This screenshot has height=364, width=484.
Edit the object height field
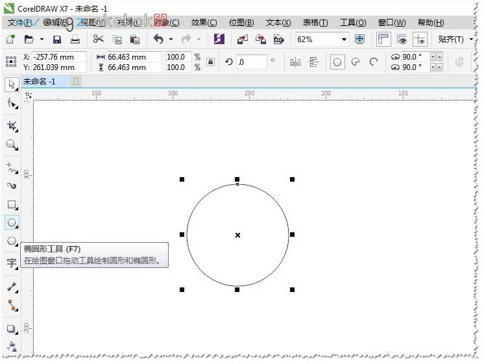click(134, 67)
